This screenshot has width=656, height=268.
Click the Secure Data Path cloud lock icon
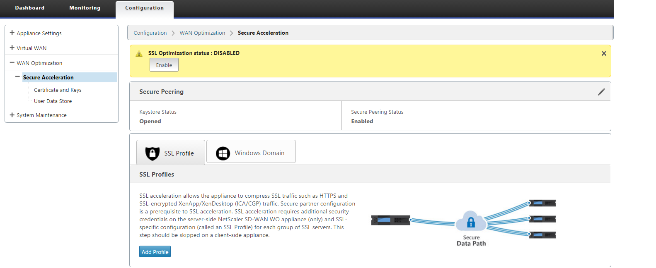coord(471,222)
